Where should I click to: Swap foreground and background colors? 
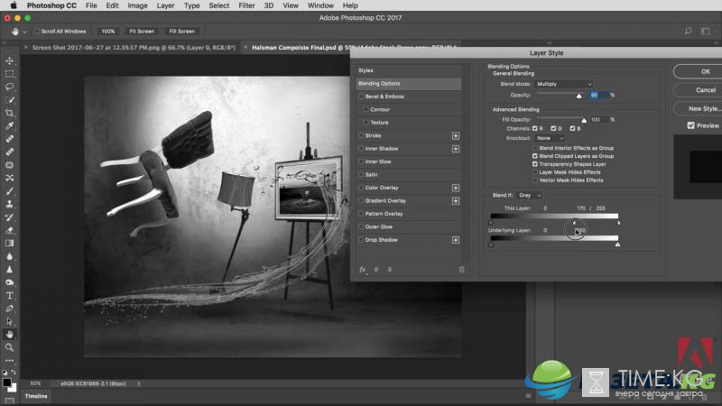[14, 372]
